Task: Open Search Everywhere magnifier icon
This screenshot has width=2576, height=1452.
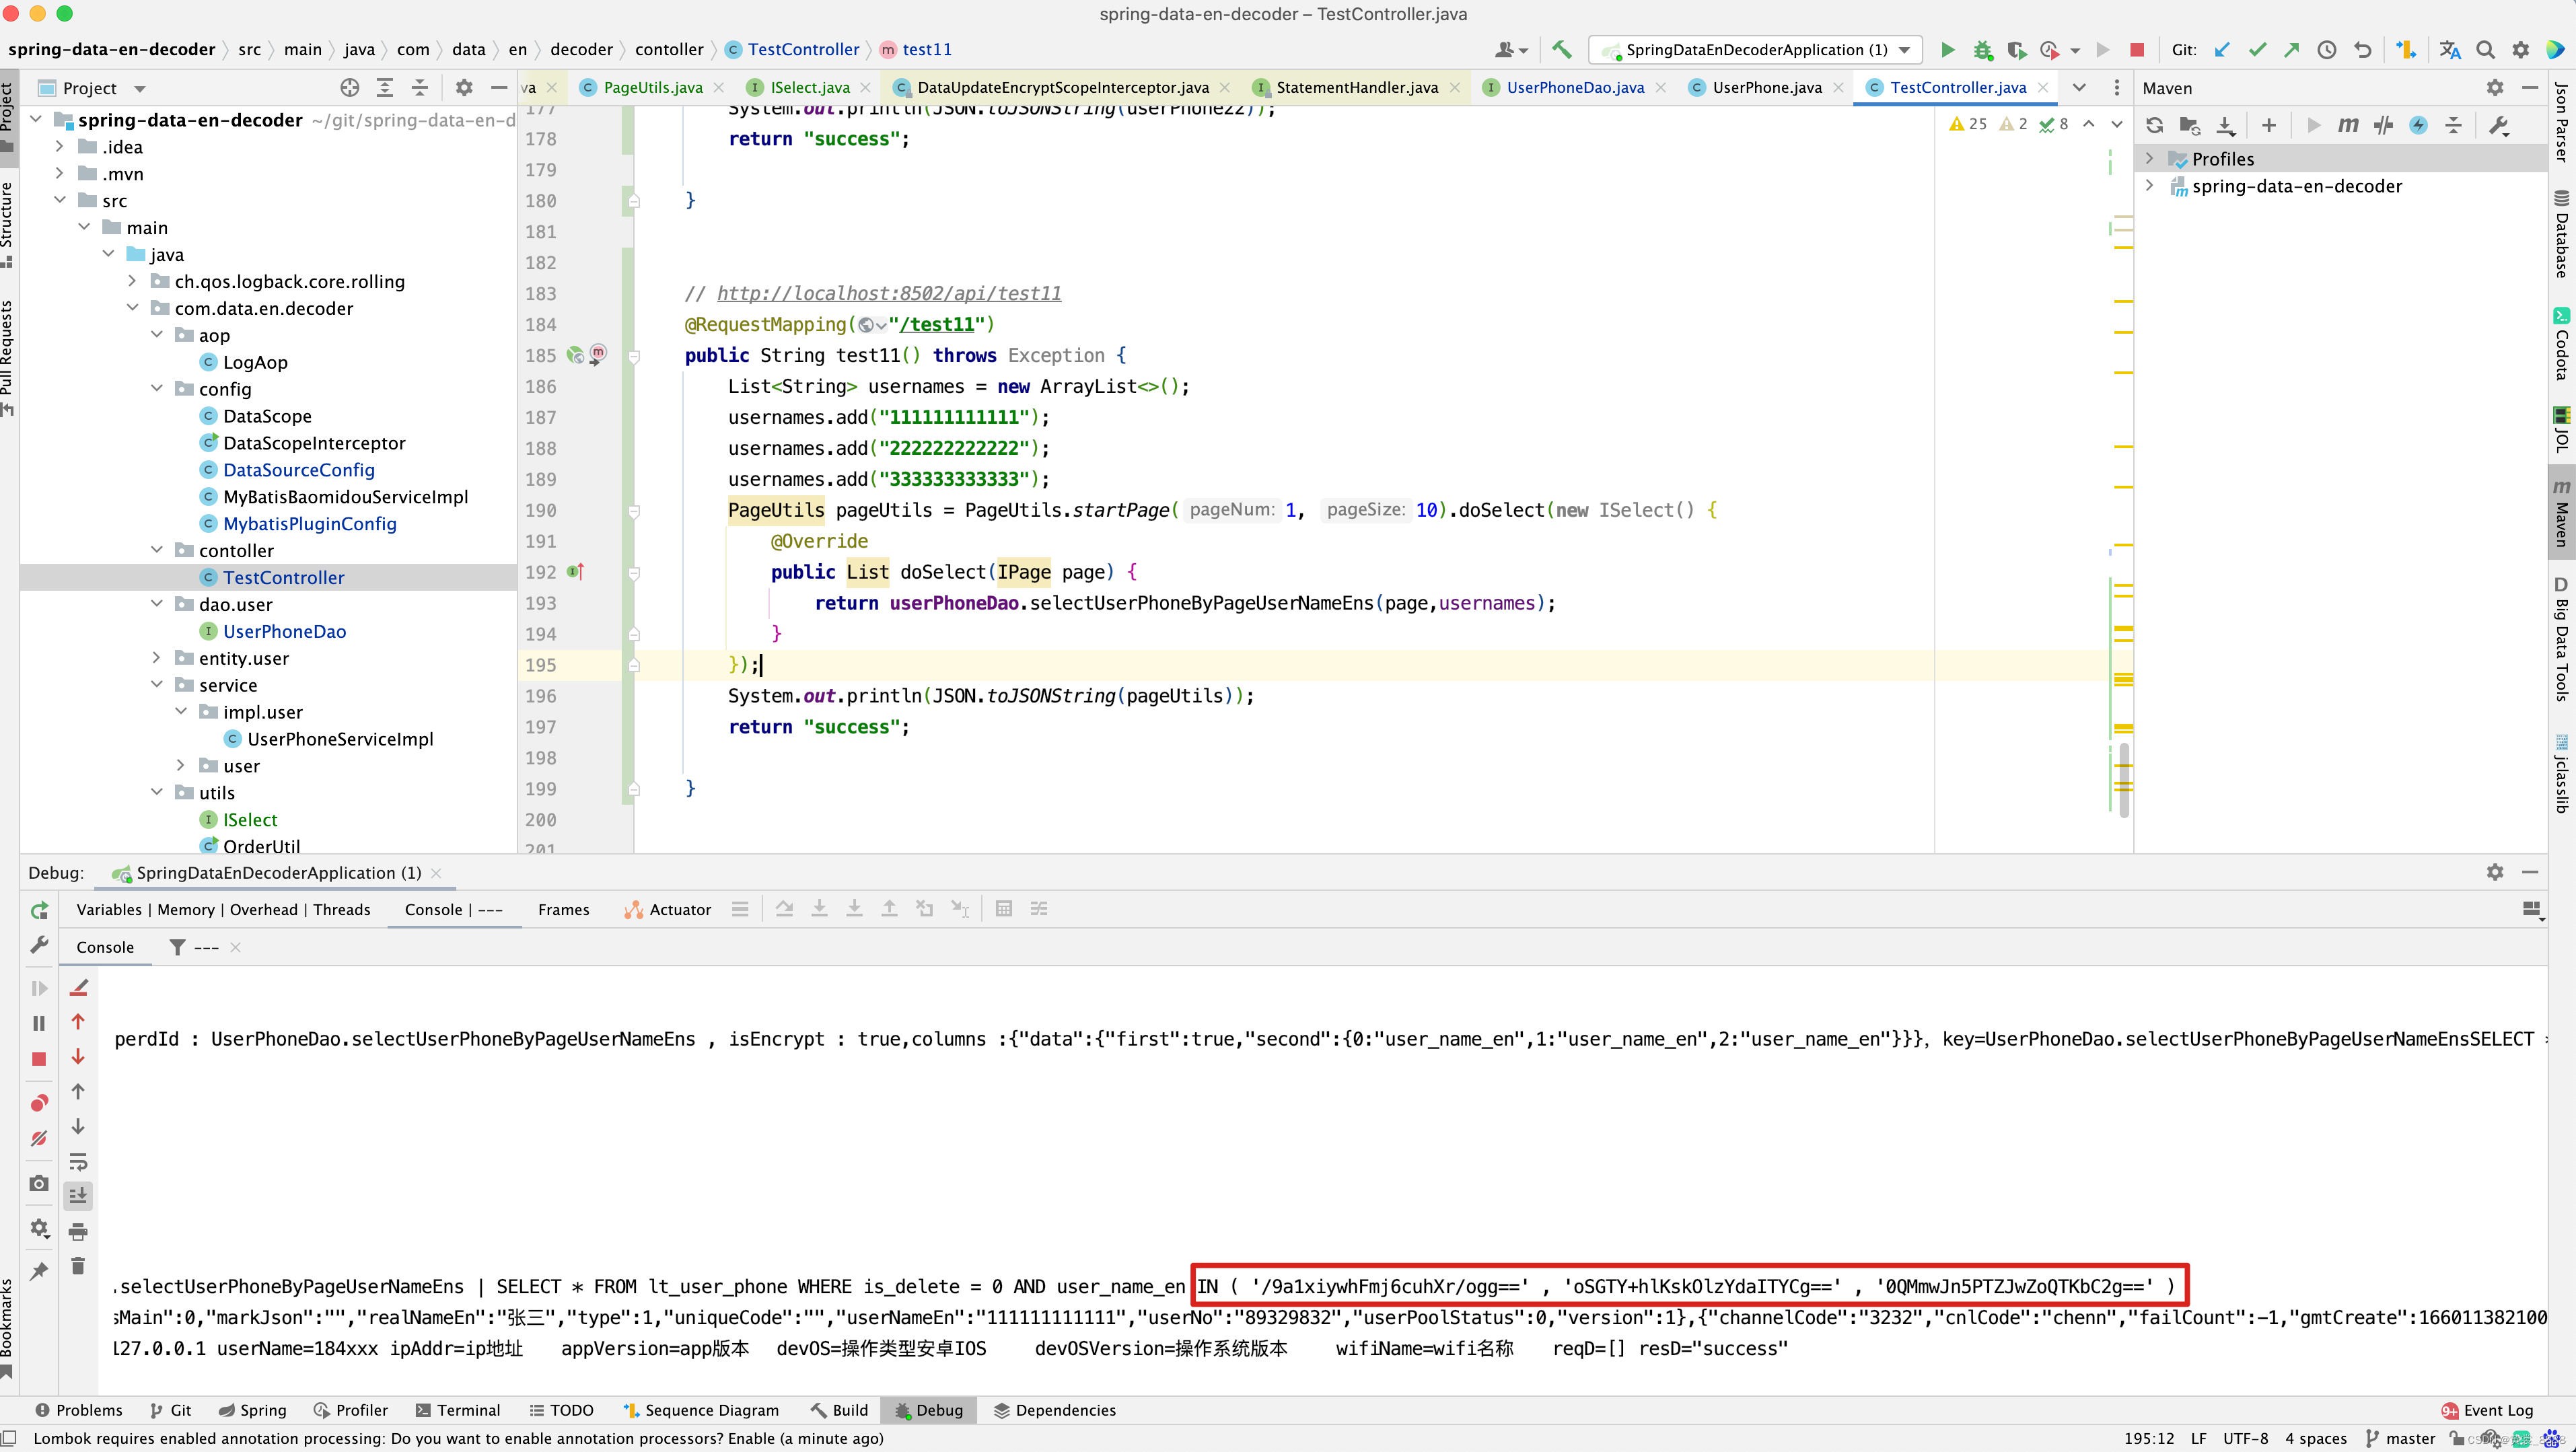Action: click(2485, 49)
